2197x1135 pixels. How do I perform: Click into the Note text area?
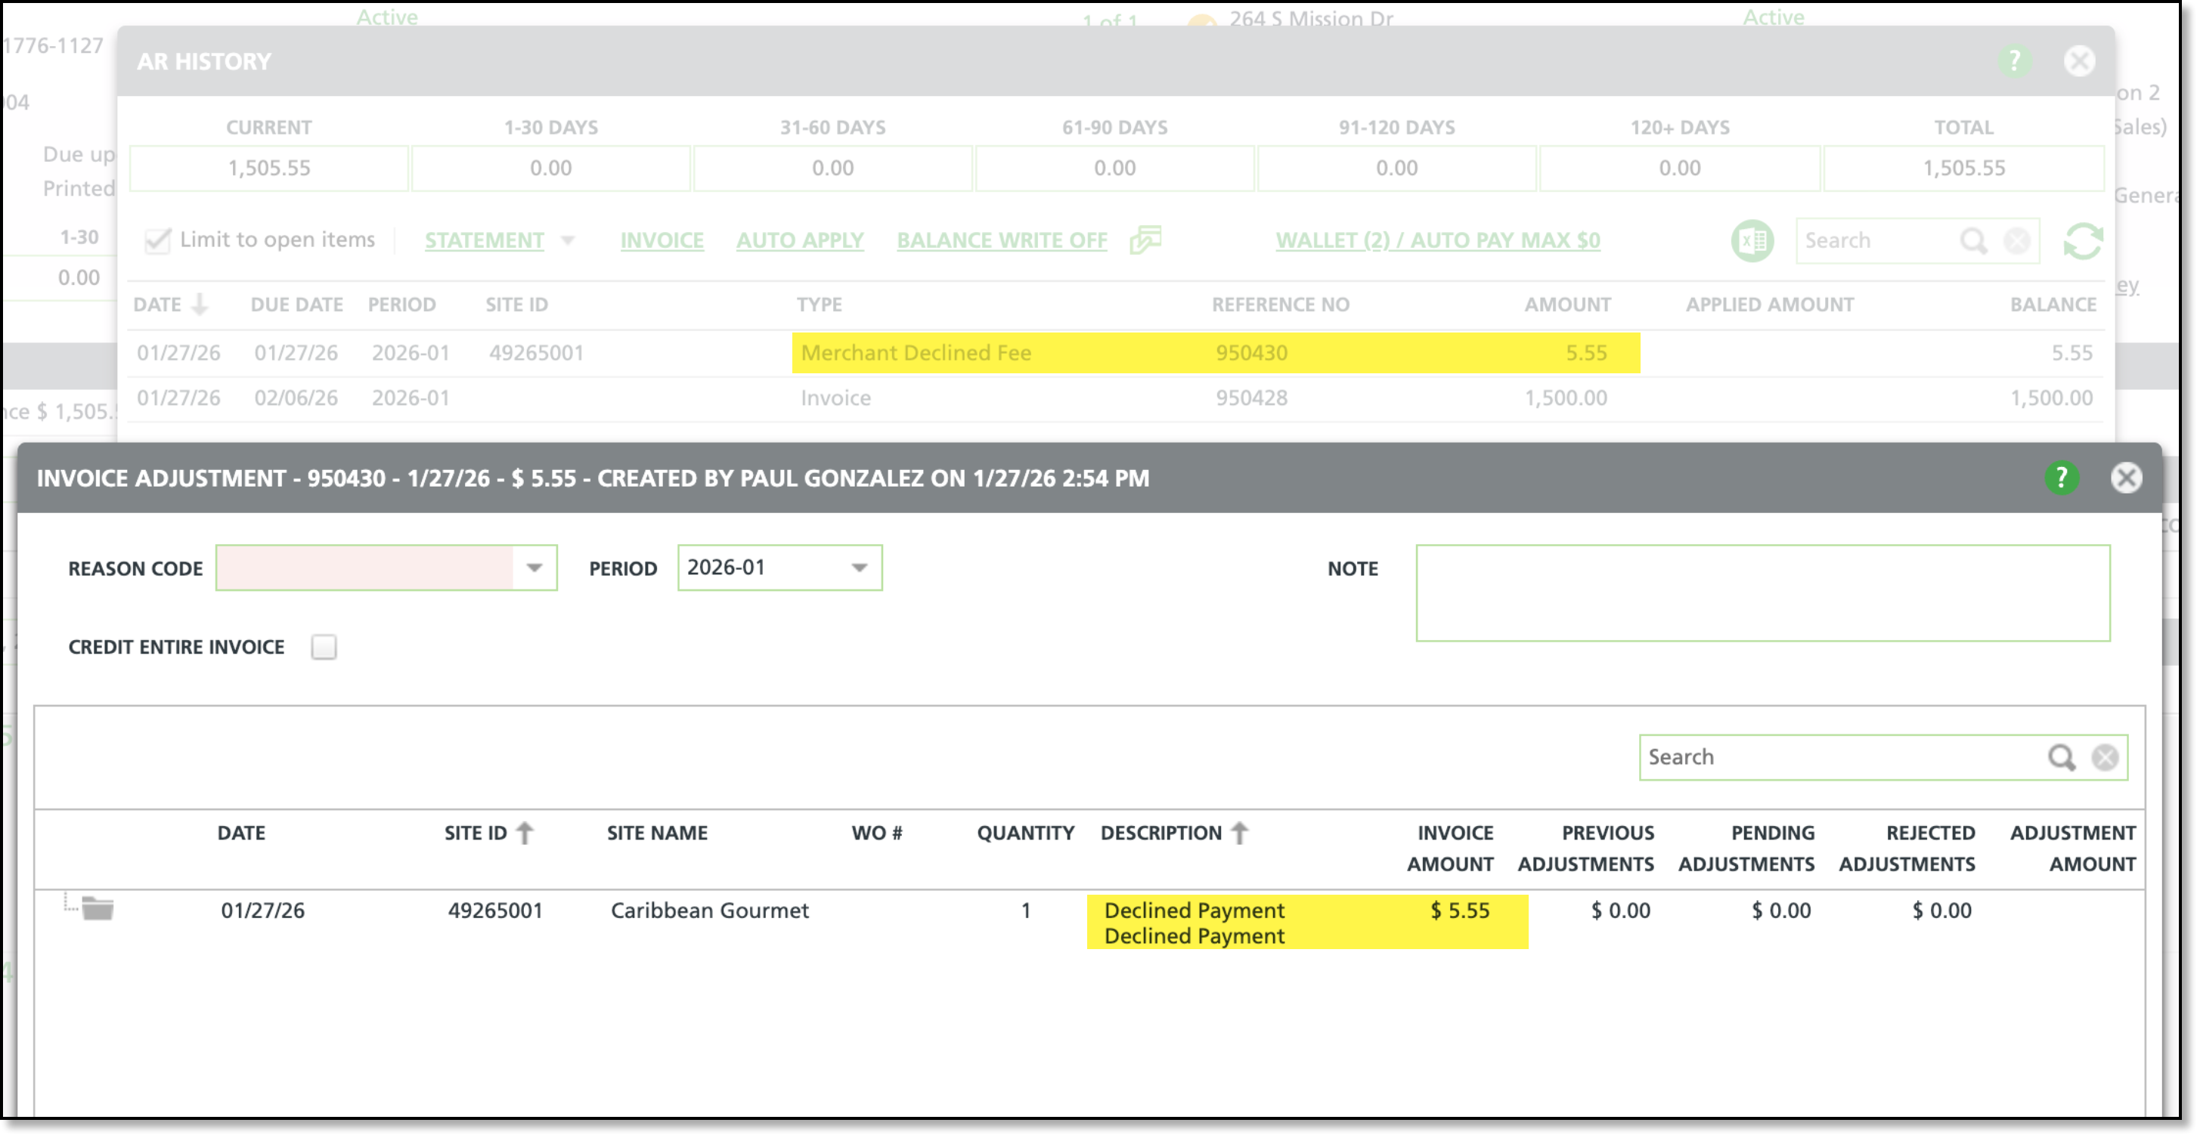pos(1762,592)
